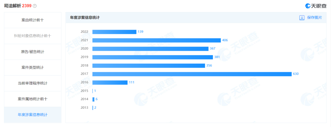
Task: Click the 2021 bar showing 406 cases
Action: click(157, 40)
